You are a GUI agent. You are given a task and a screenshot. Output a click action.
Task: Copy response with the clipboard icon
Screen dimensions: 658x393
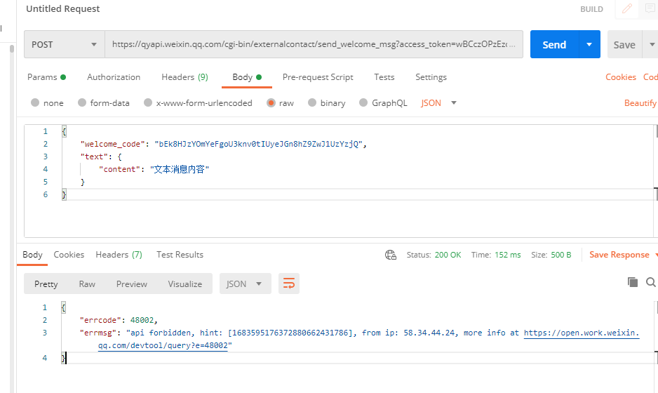[633, 282]
